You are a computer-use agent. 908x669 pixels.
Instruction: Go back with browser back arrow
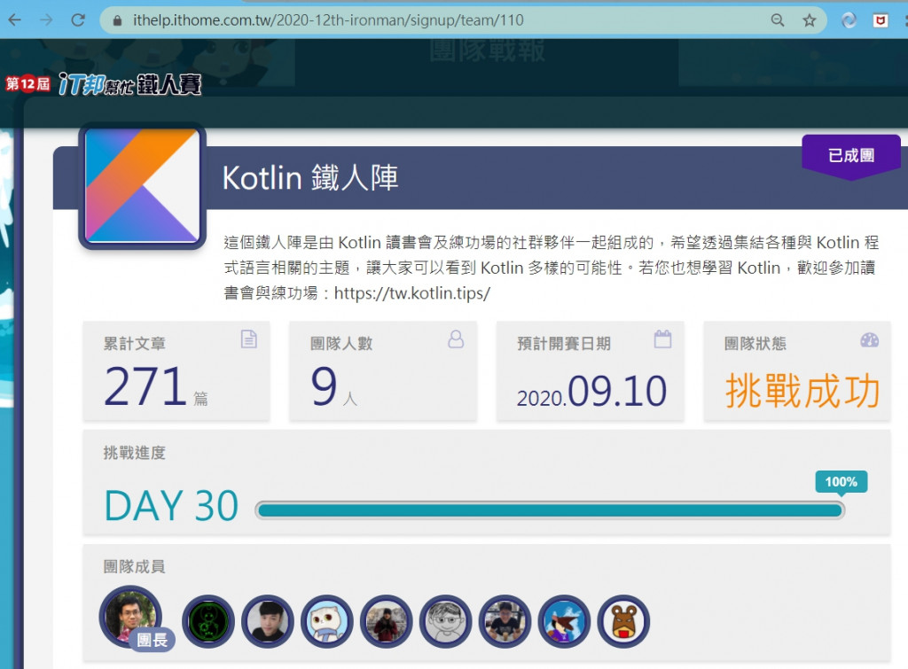coord(15,20)
